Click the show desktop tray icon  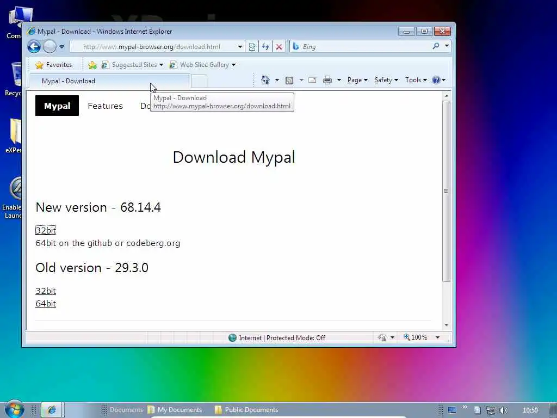coord(452,410)
